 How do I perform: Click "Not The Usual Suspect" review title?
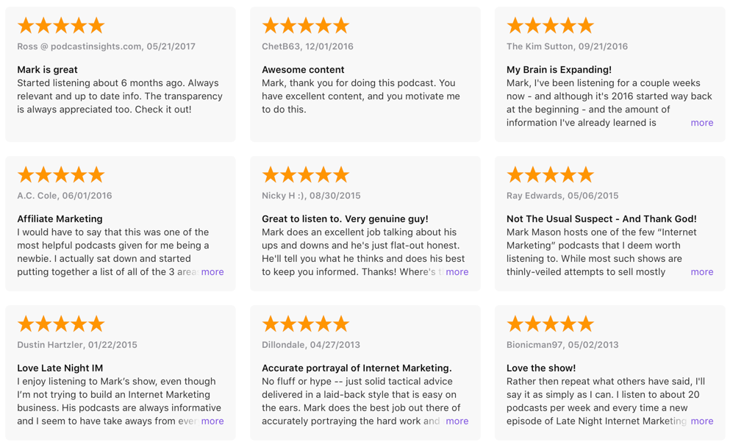click(601, 219)
